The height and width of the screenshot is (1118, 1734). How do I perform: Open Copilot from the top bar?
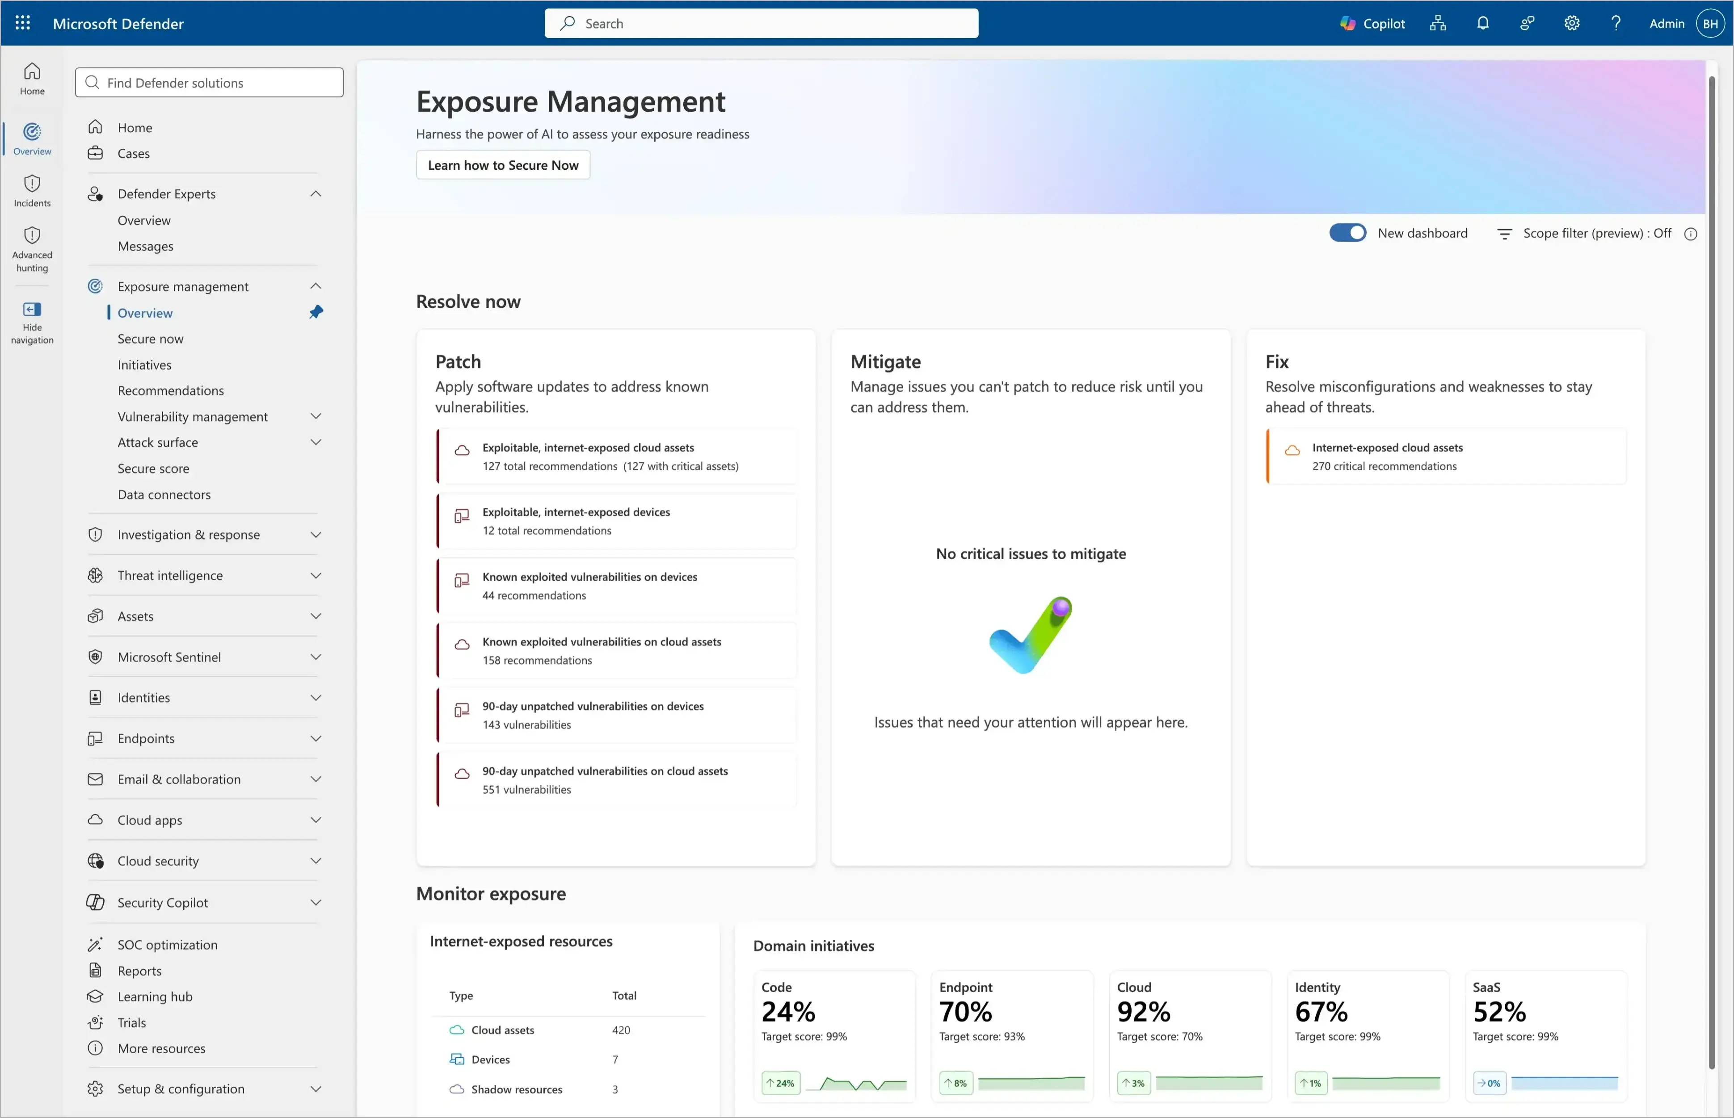point(1372,23)
